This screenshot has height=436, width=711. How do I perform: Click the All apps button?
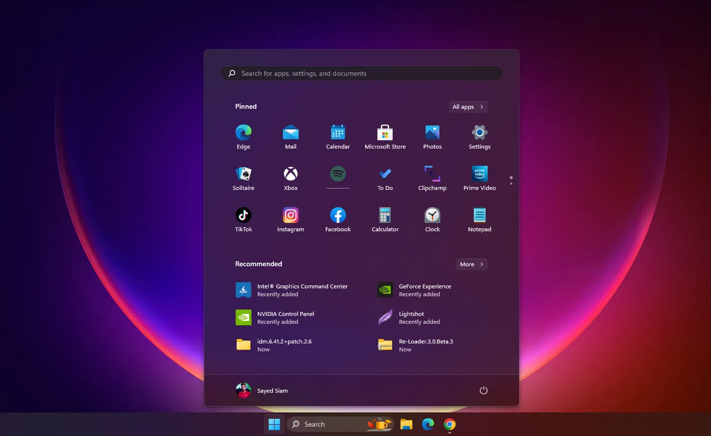468,107
